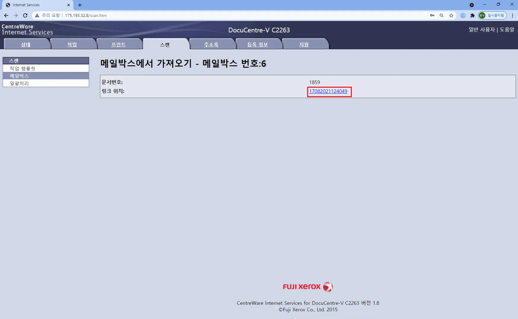Click the not-secure warning icon
This screenshot has height=319, width=518.
[37, 15]
